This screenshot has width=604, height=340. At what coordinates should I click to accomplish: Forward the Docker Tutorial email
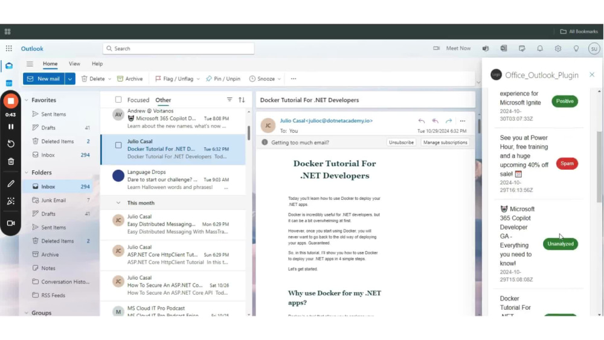(x=448, y=121)
